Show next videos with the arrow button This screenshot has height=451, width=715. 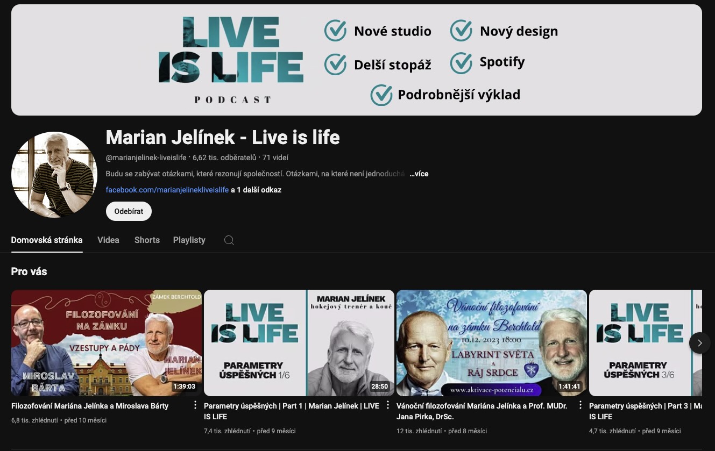coord(699,343)
